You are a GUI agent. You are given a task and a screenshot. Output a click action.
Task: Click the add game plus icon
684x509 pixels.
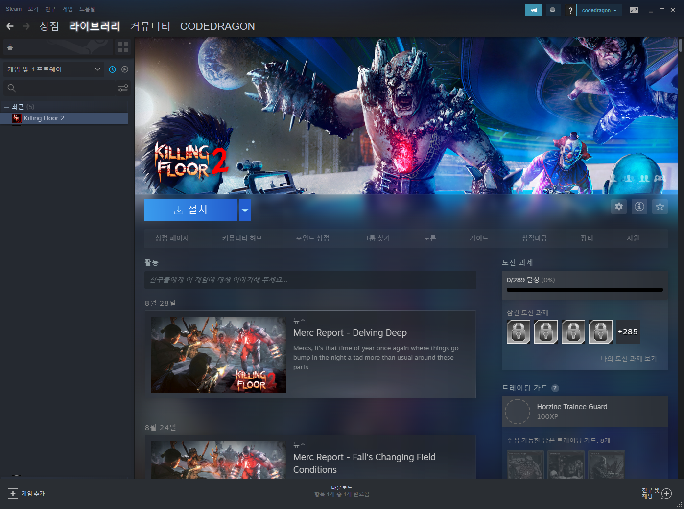(x=13, y=493)
